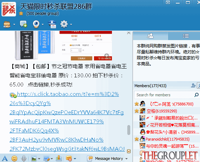Click the send picture icon
Viewport: 200px width, 162px height.
pos(34,158)
